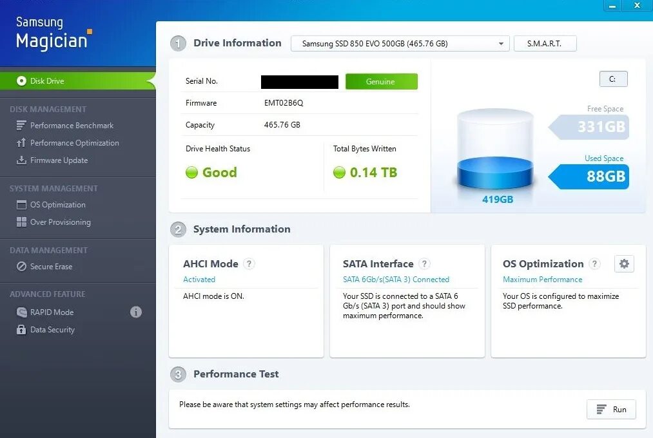Click the Over Provisioning grid icon
This screenshot has width=653, height=438.
pos(21,222)
